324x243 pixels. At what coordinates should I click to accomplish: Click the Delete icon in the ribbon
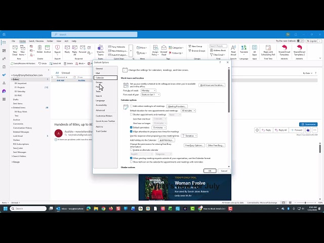click(39, 49)
